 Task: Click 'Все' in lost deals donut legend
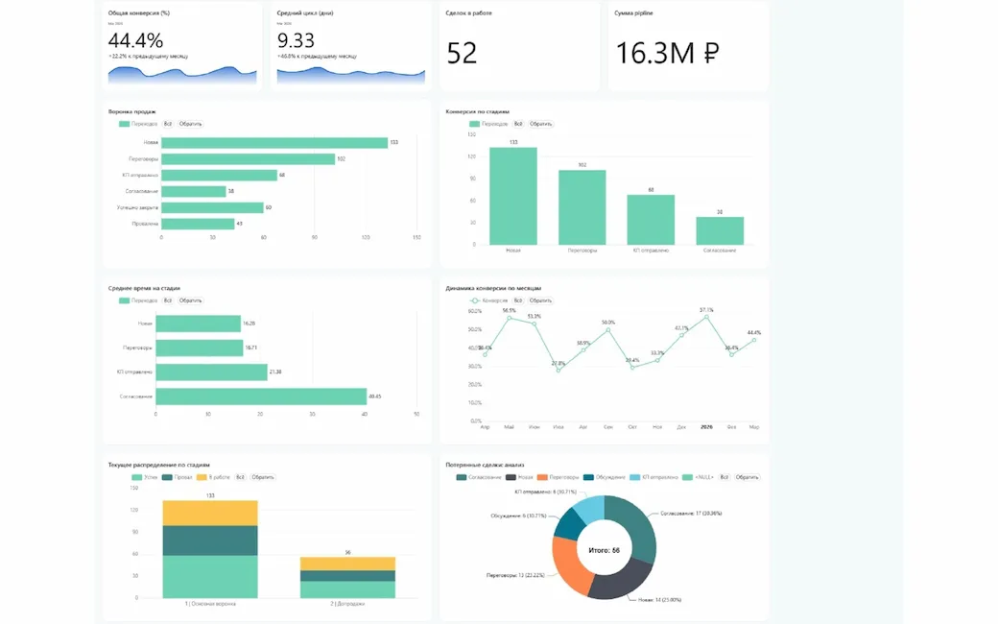[x=725, y=477]
